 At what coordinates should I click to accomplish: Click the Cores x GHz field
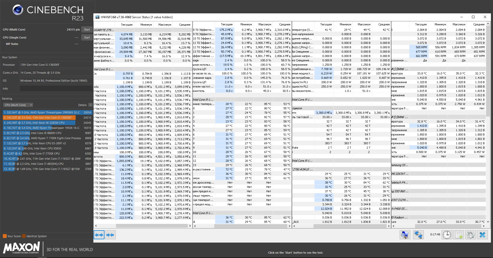coord(56,73)
